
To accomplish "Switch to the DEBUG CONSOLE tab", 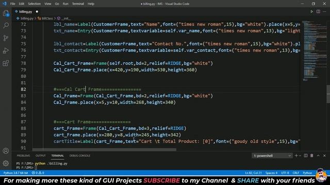I will [80, 156].
